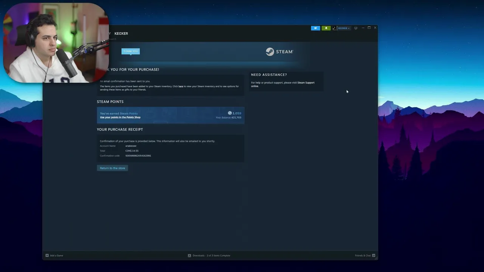Click the confirmation code 500589962054162991

pos(138,156)
